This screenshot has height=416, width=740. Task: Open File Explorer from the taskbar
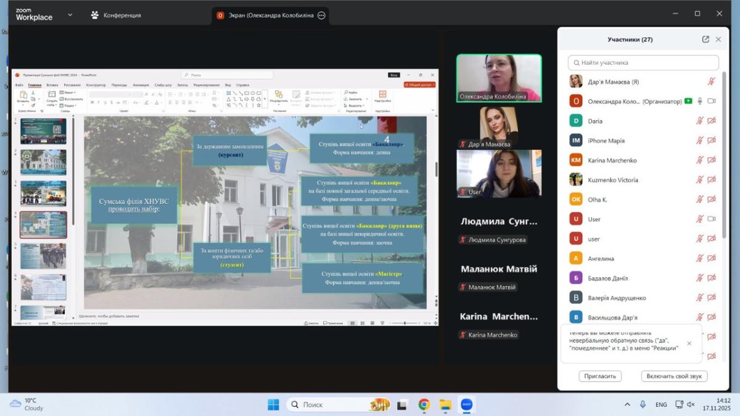pos(445,405)
